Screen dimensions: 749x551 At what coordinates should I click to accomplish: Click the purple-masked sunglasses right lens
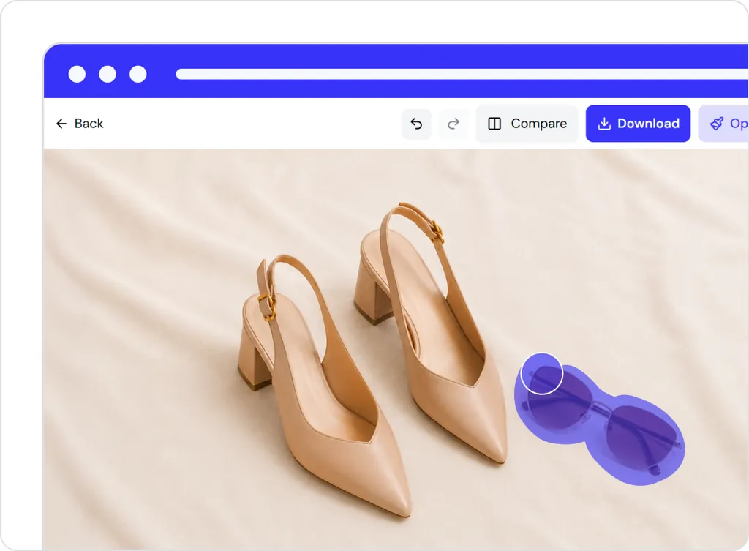pyautogui.click(x=642, y=438)
